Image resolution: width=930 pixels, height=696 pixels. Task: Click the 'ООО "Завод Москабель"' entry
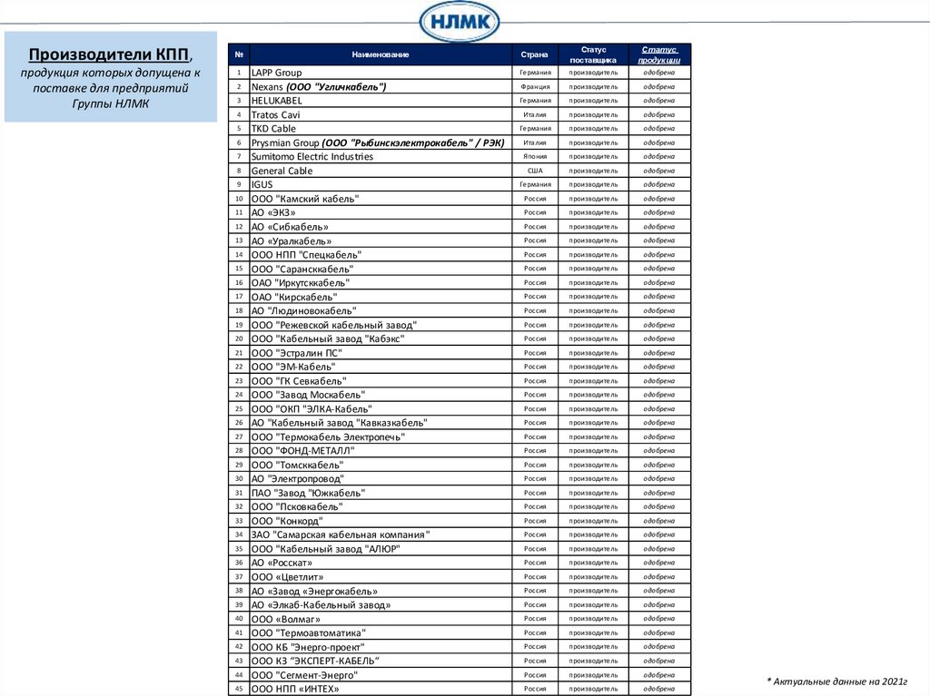(x=308, y=395)
